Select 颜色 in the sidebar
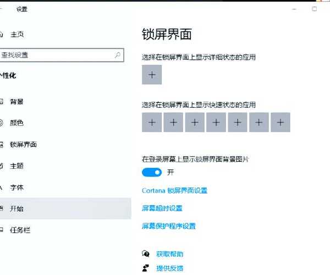 pyautogui.click(x=17, y=123)
